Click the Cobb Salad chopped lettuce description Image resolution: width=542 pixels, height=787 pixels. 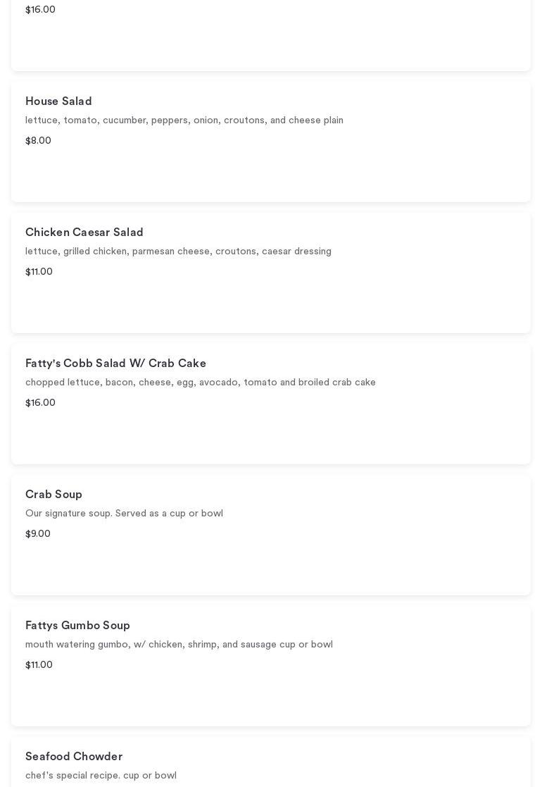(x=200, y=383)
